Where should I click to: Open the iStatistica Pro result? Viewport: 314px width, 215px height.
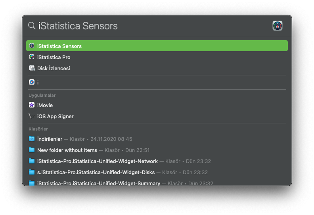54,57
